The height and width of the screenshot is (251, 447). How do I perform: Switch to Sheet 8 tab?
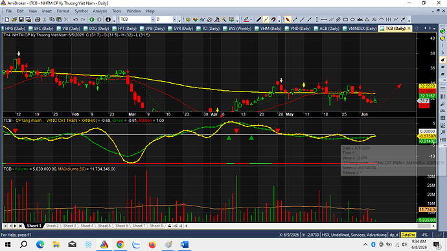(156, 226)
